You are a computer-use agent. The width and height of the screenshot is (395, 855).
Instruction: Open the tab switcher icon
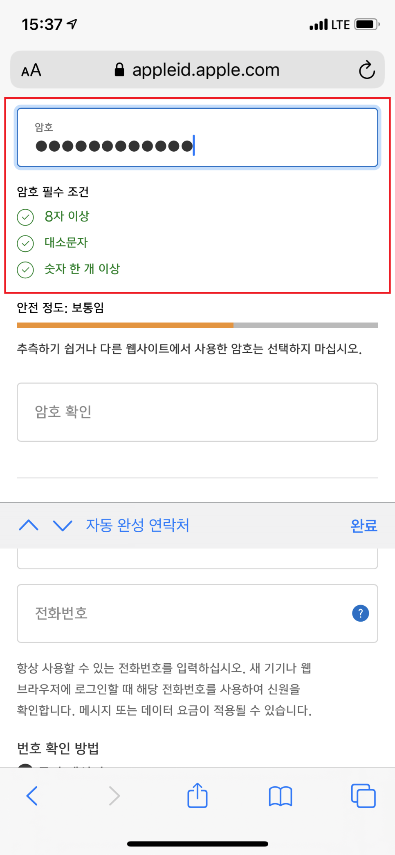click(362, 795)
